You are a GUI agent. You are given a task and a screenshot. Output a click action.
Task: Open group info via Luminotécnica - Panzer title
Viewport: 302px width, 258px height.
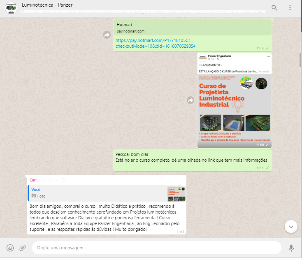[x=51, y=5]
